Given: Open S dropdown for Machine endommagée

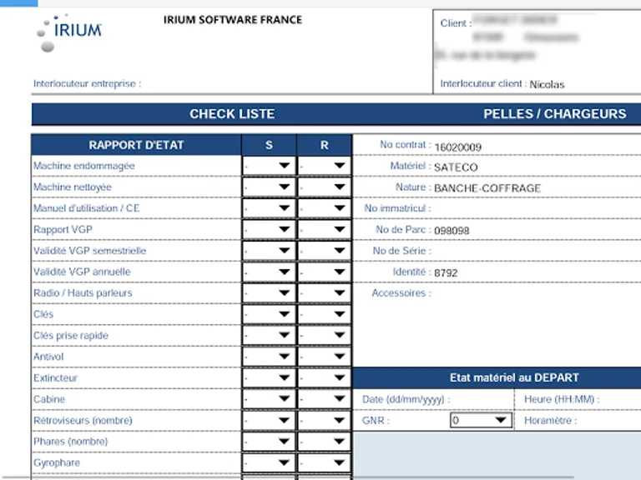Looking at the screenshot, I should click(269, 166).
